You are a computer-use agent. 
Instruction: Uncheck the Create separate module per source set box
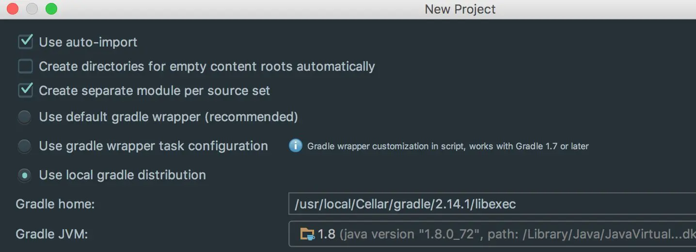(x=25, y=90)
